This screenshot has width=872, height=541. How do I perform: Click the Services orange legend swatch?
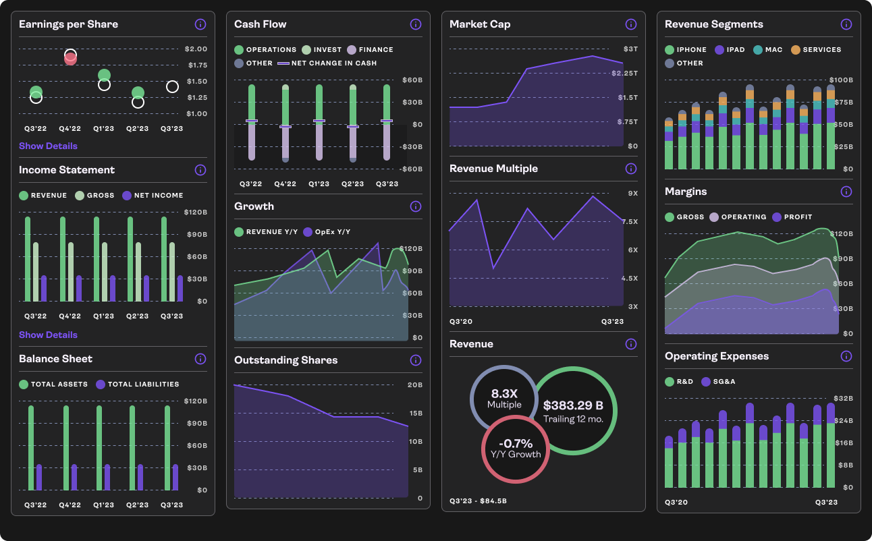(796, 50)
